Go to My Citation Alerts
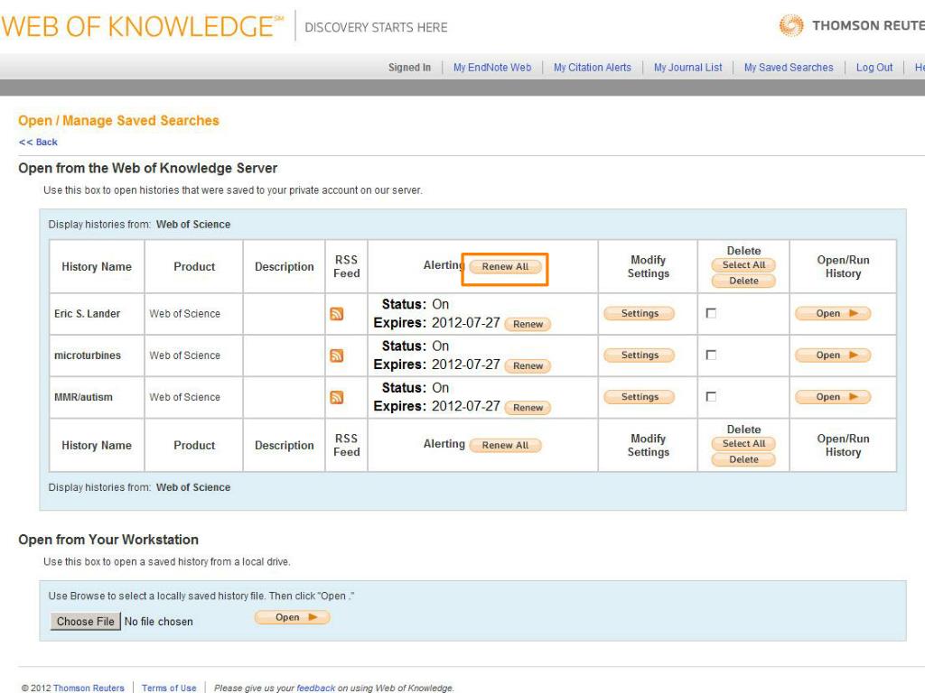 tap(593, 67)
